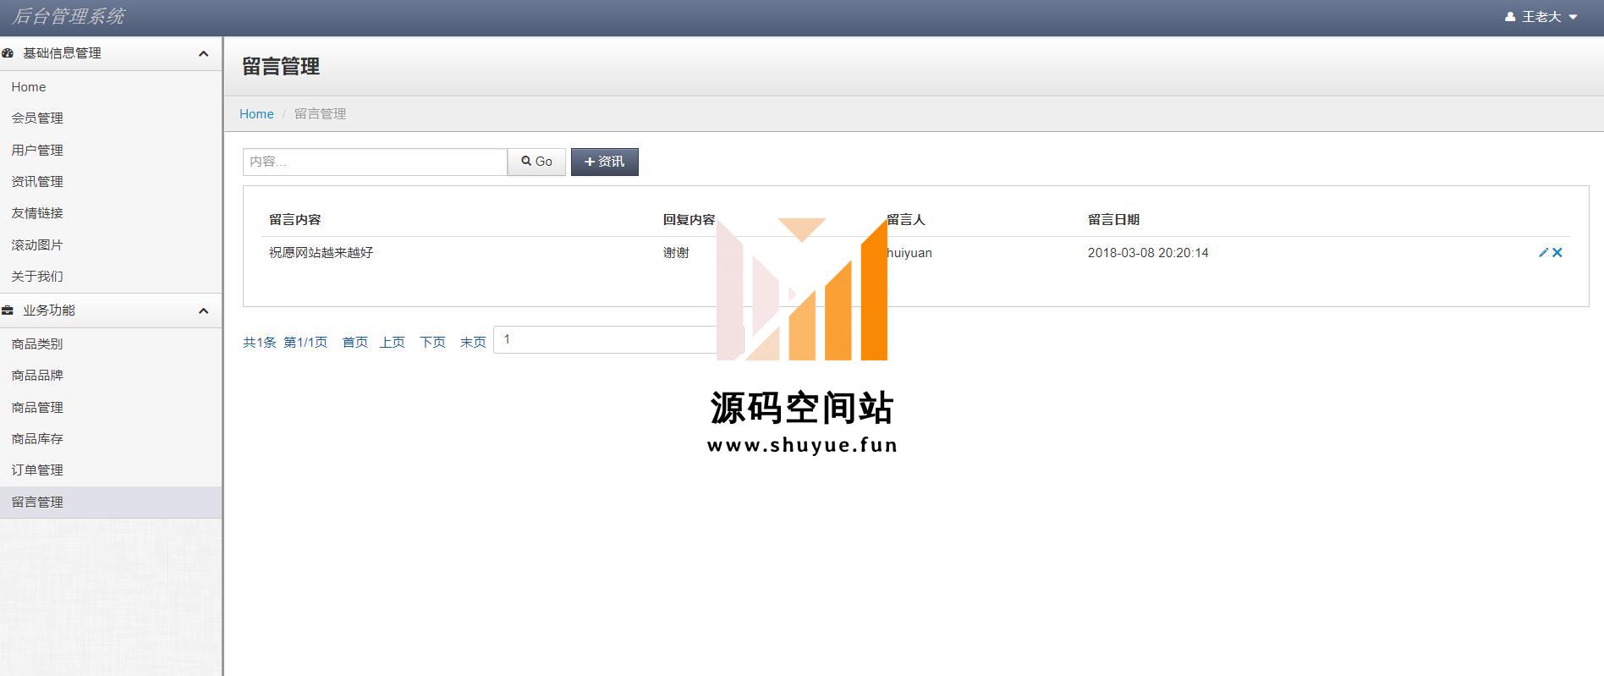Click the 留言管理 breadcrumb text
Viewport: 1604px width, 676px height.
(x=321, y=114)
